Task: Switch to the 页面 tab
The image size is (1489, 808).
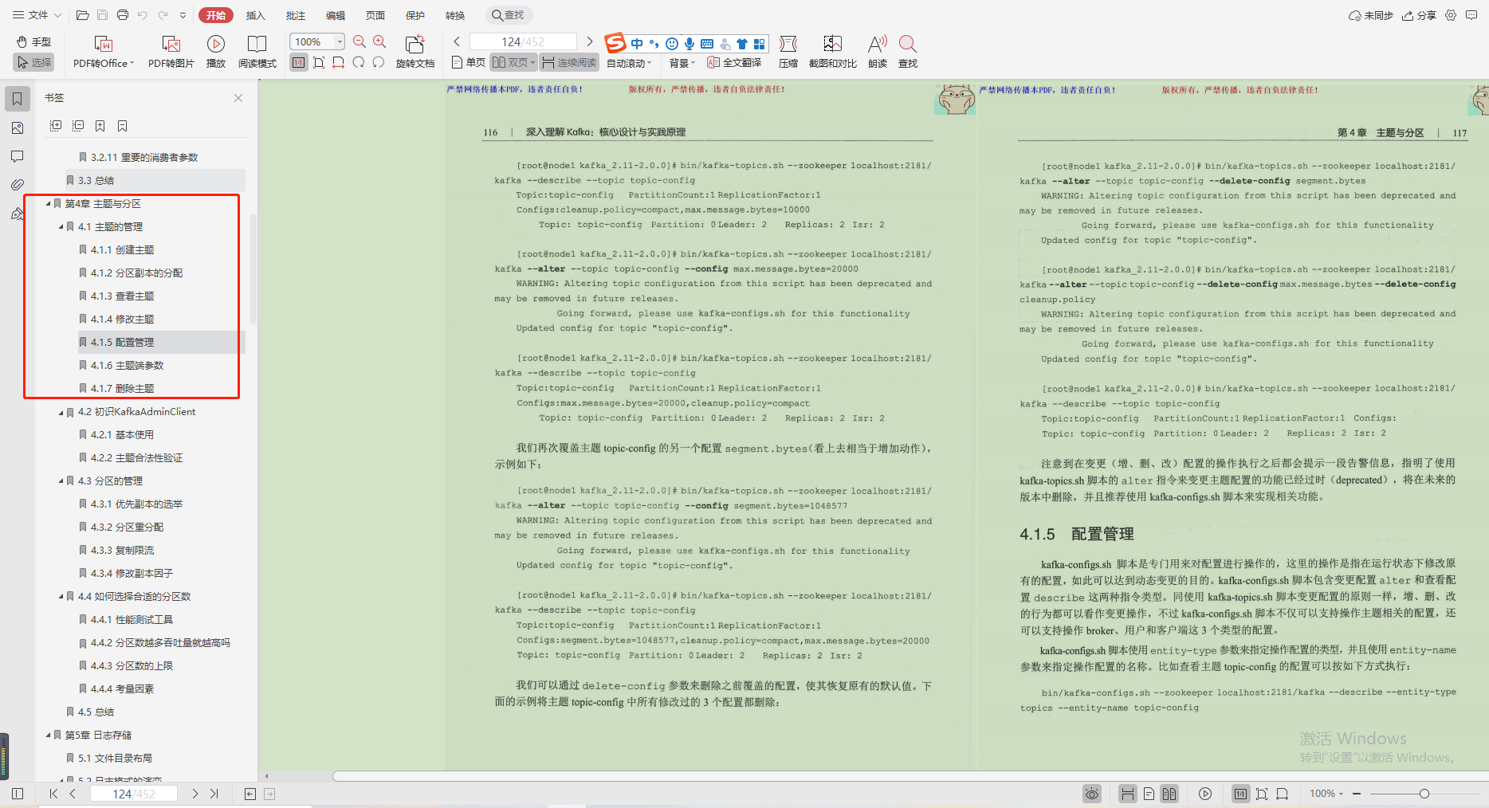Action: tap(375, 15)
